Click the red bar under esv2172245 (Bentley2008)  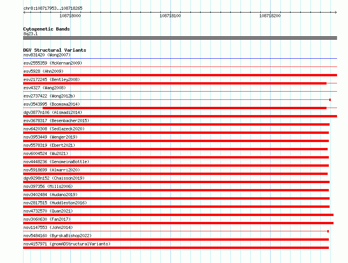(175, 83)
